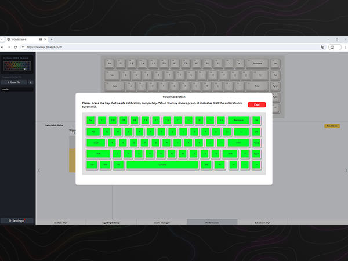Screen dimensions: 348x261
Task: Select gray Caps key on the background keyboard
Action: click(x=115, y=86)
